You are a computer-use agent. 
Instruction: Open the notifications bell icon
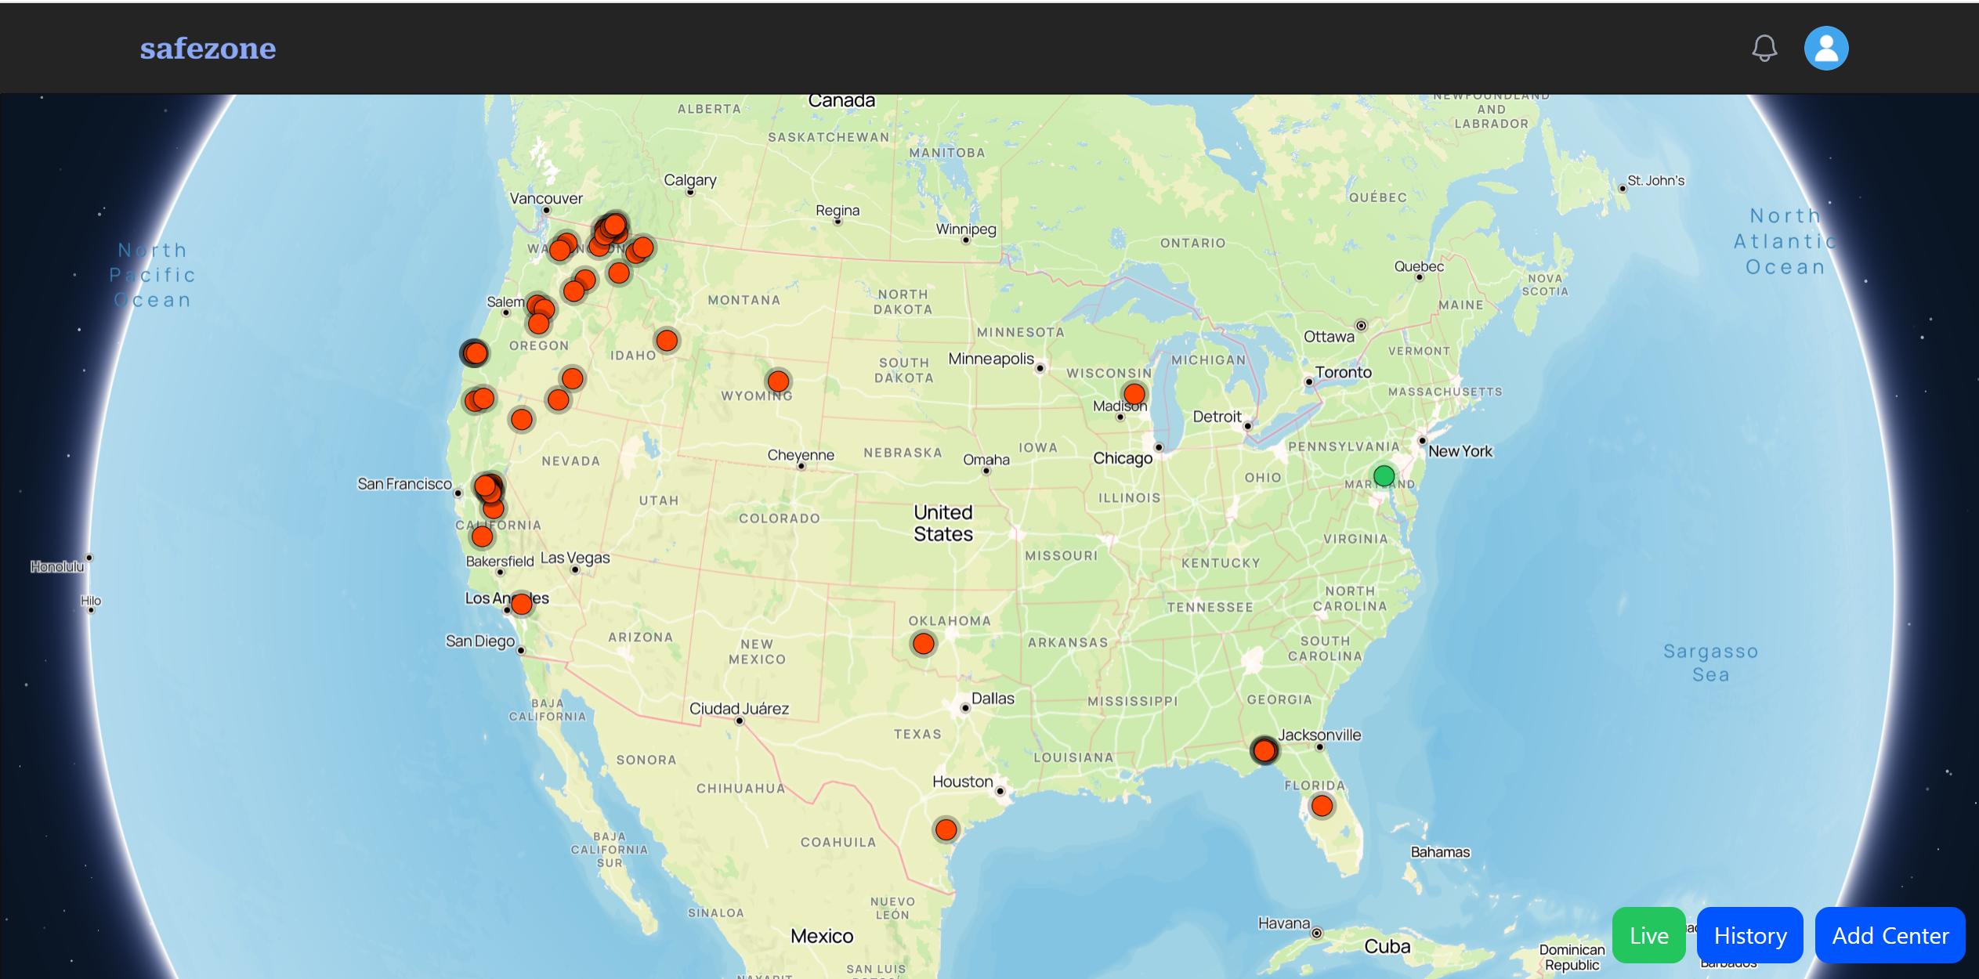1764,49
